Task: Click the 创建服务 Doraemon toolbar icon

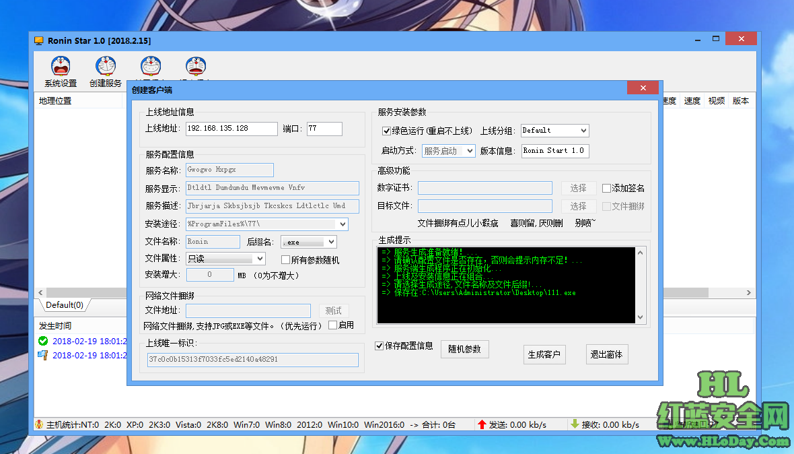Action: (x=106, y=67)
